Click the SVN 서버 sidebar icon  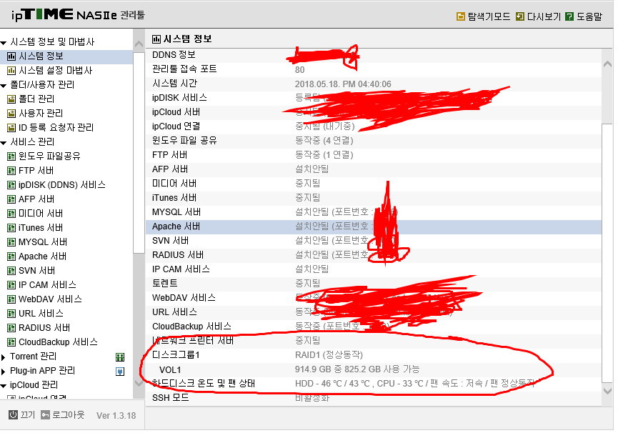click(11, 271)
